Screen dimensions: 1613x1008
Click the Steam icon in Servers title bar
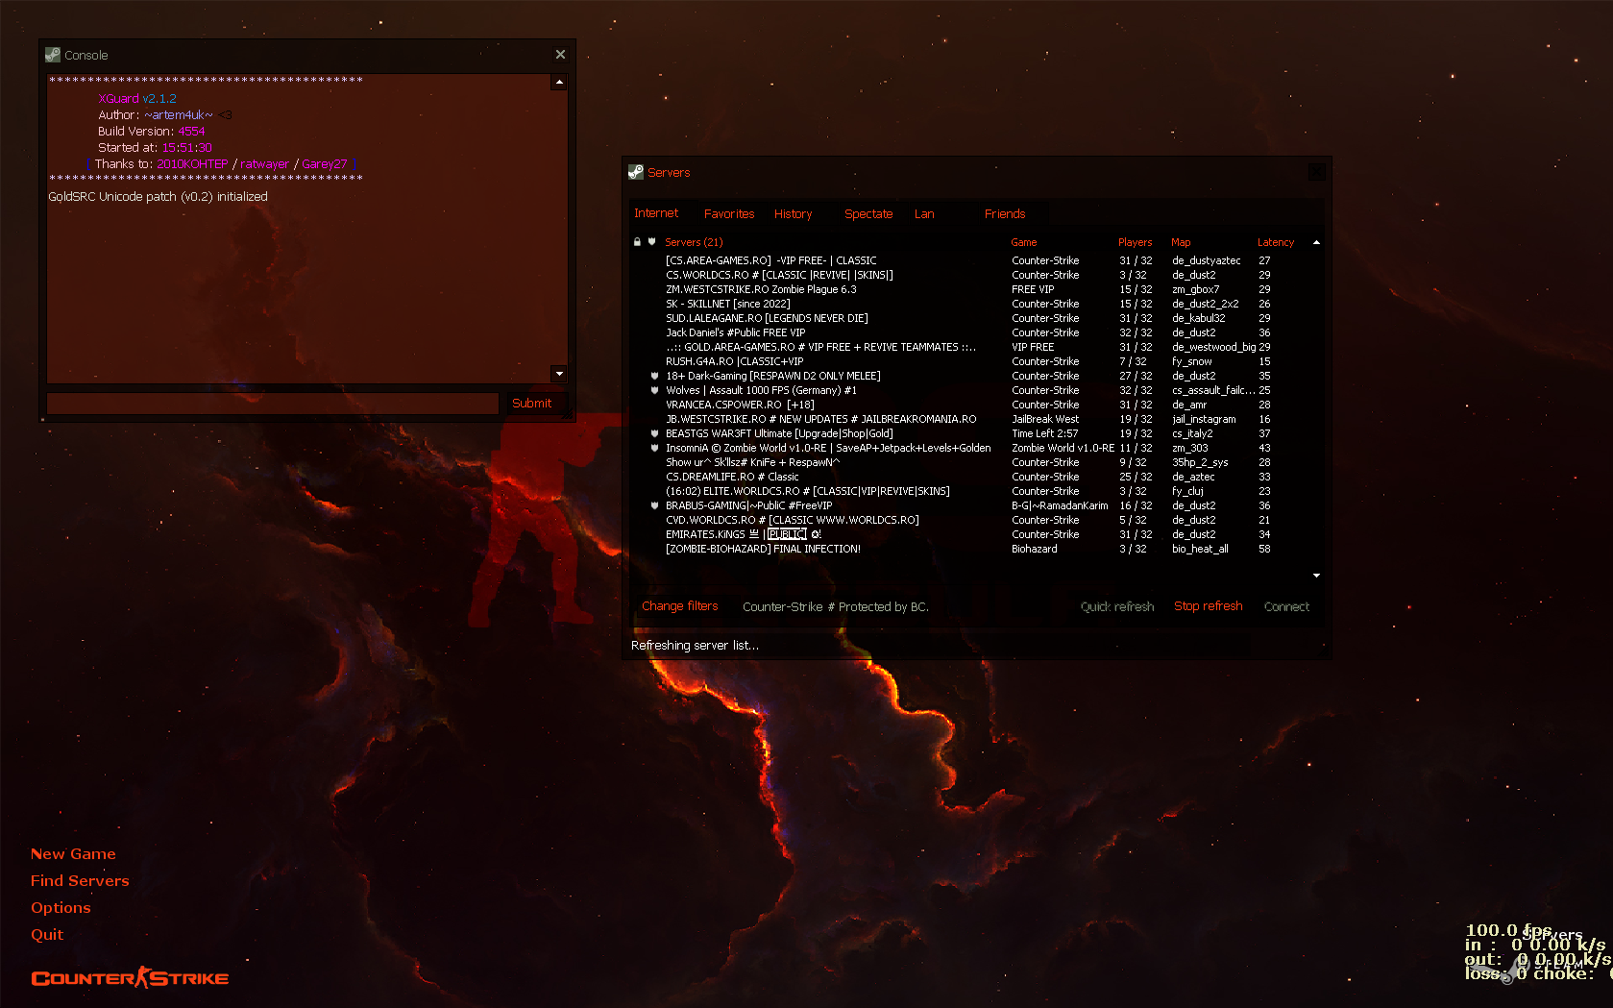(636, 172)
